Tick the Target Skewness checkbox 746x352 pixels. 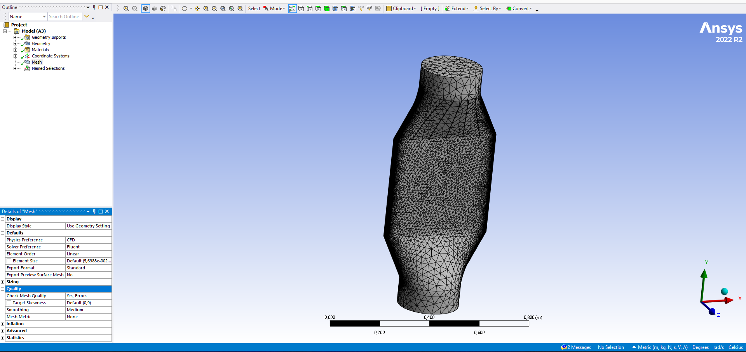pos(9,303)
